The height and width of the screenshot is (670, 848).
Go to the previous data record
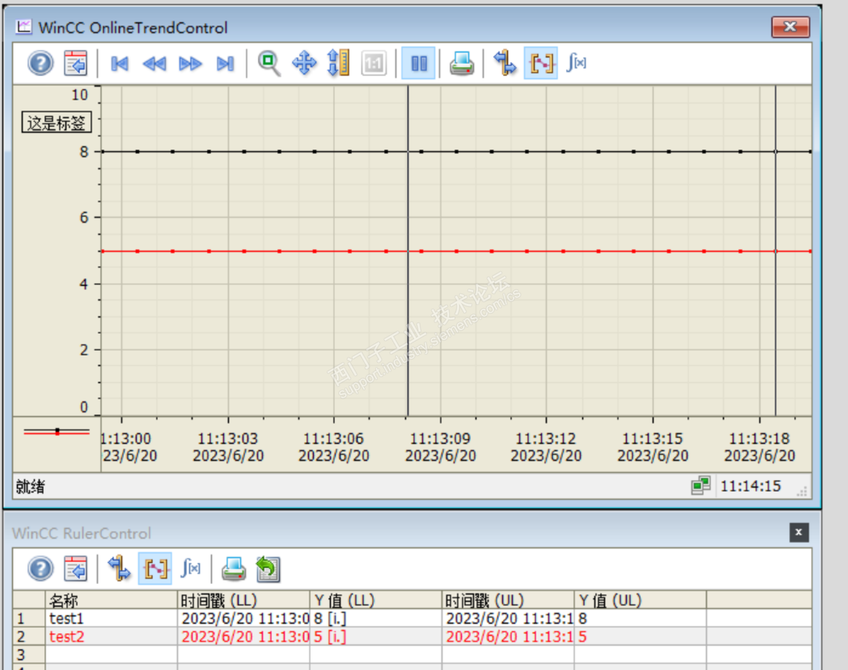(155, 64)
